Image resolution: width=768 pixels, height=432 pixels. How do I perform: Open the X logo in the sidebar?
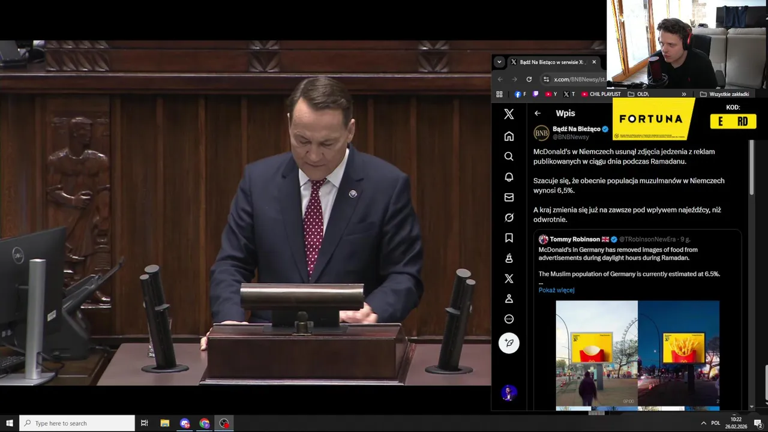pos(509,114)
